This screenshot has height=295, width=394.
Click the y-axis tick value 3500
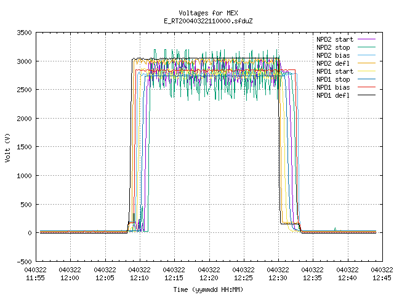click(25, 33)
